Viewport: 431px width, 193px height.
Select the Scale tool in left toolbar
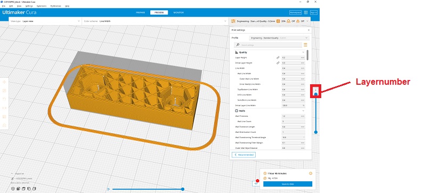pos(4,91)
